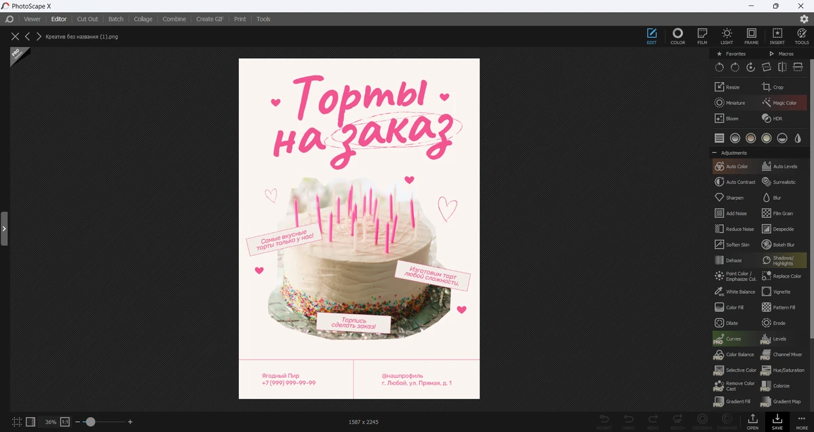The height and width of the screenshot is (432, 814).
Task: Click the 1:1 actual size icon
Action: click(65, 422)
